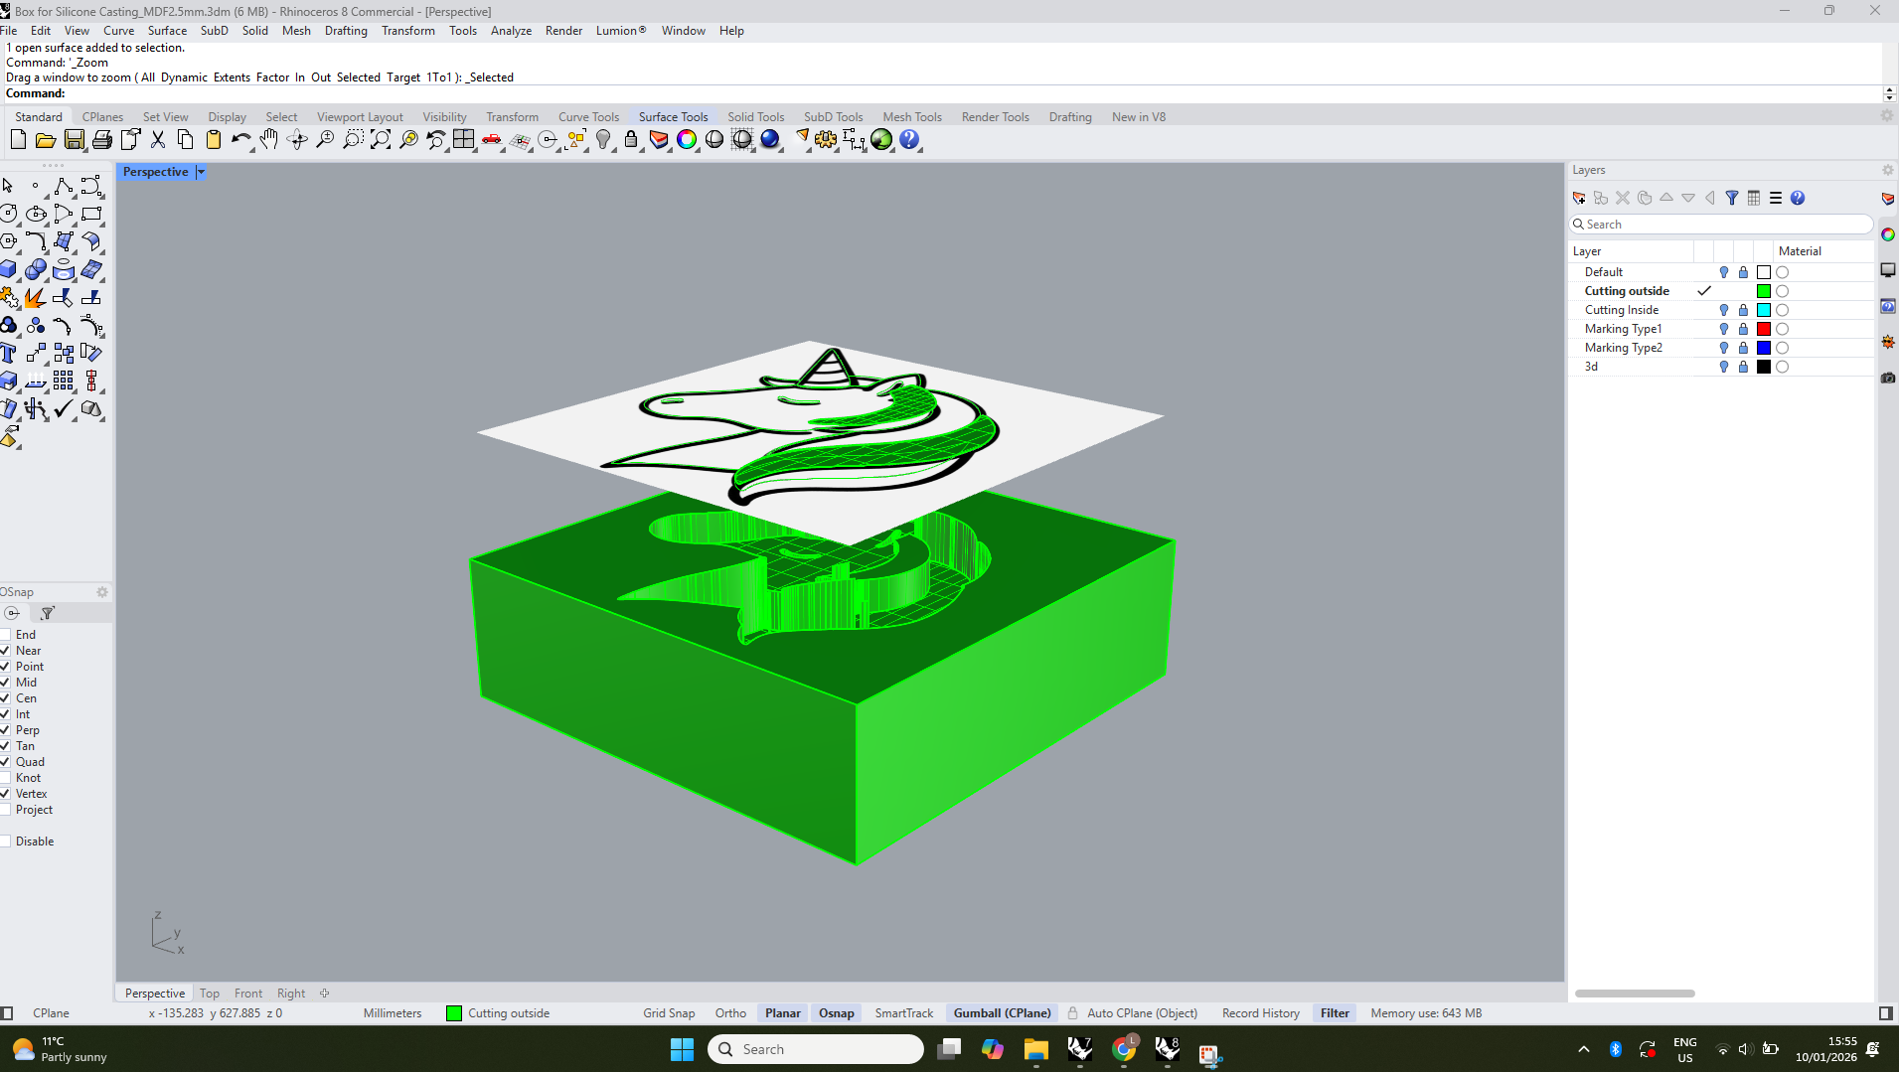Click the layer filter funnel icon
The height and width of the screenshot is (1072, 1899).
pyautogui.click(x=1732, y=198)
